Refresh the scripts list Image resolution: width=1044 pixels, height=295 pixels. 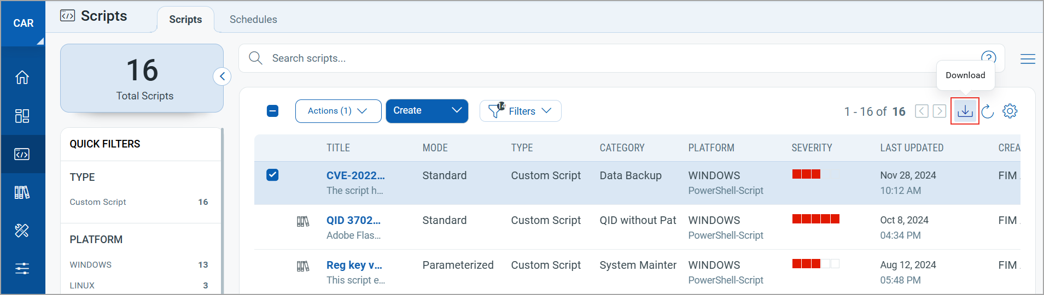click(987, 111)
